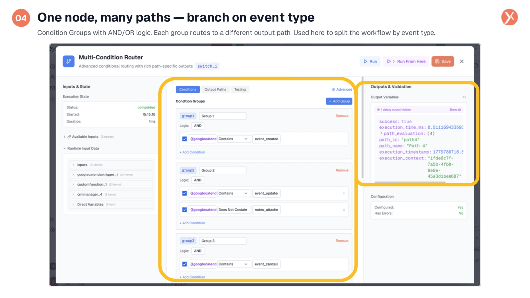
Task: Open the Testing tab
Action: [x=240, y=89]
